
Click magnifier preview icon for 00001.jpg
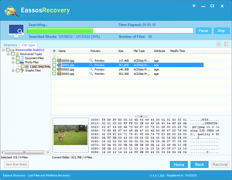pyautogui.click(x=91, y=65)
